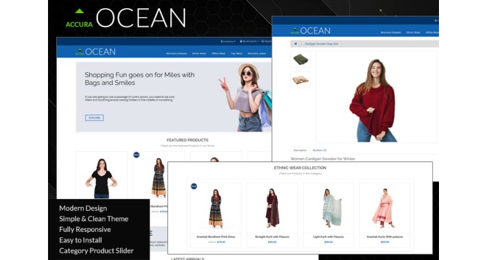Viewport: 487px width, 260px height.
Task: Click the Sale badge in Featured Products
Action: (136, 155)
